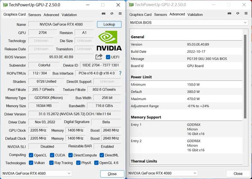Click the Device ID field
The width and height of the screenshot is (252, 179).
[100, 65]
